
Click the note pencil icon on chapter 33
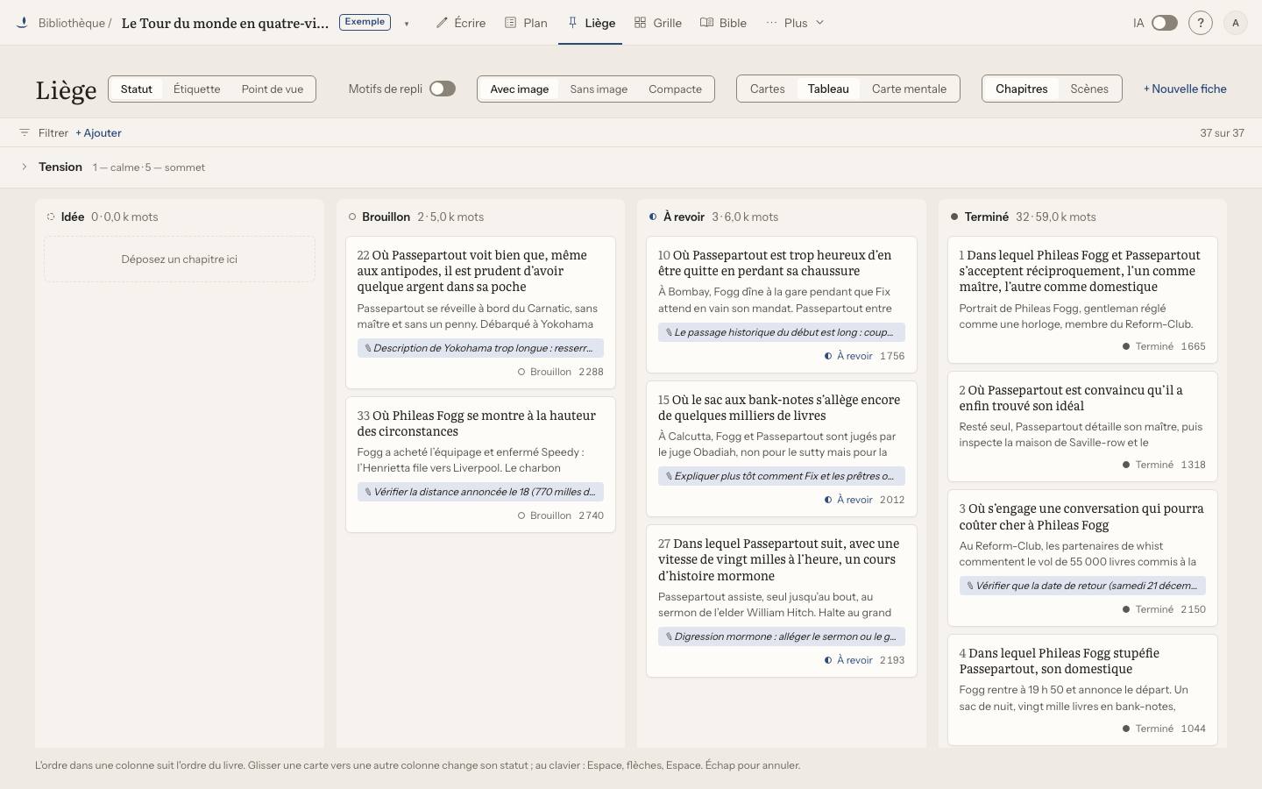click(368, 492)
